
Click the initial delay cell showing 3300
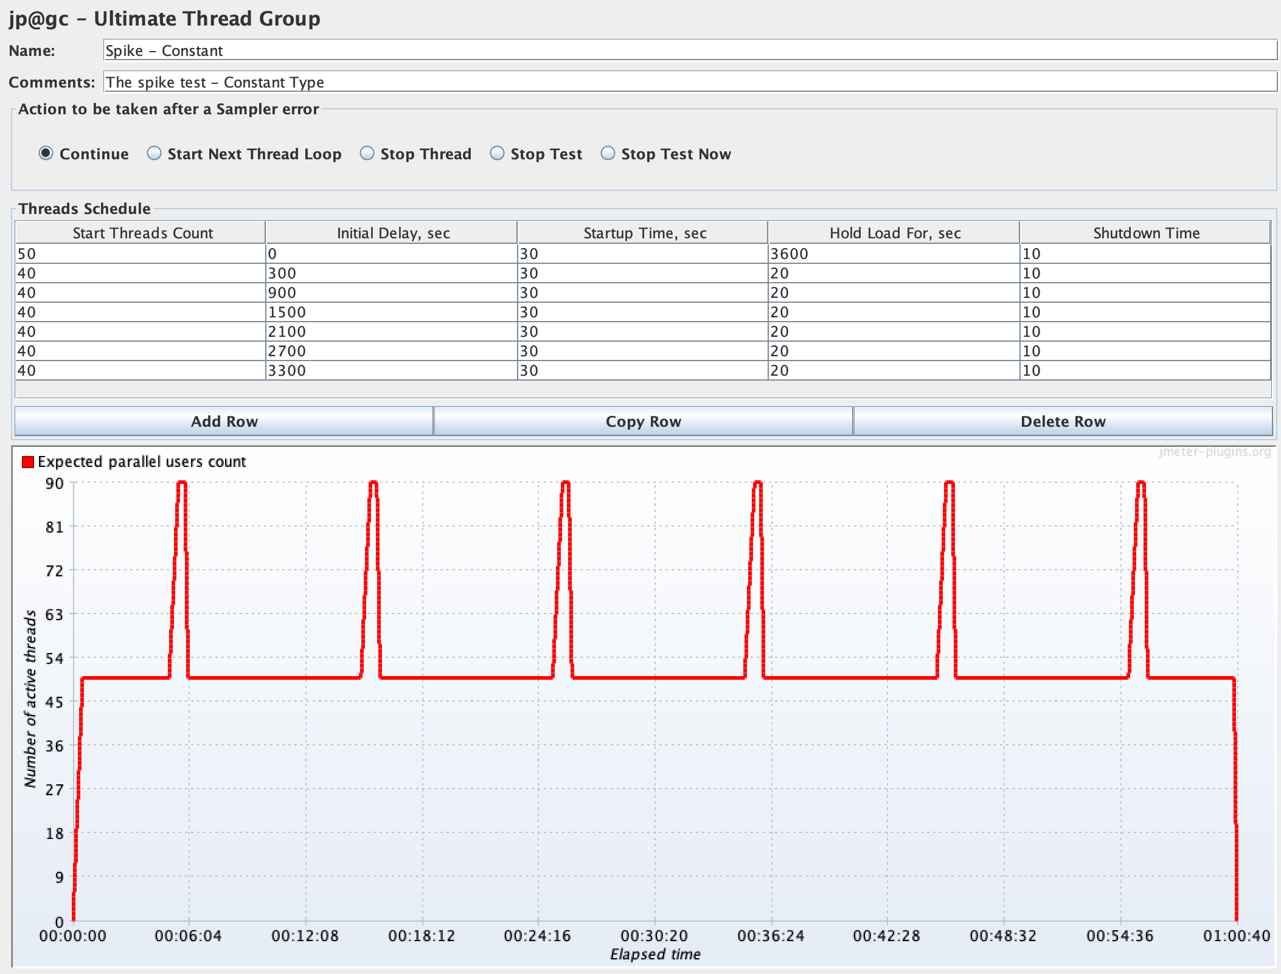[391, 370]
